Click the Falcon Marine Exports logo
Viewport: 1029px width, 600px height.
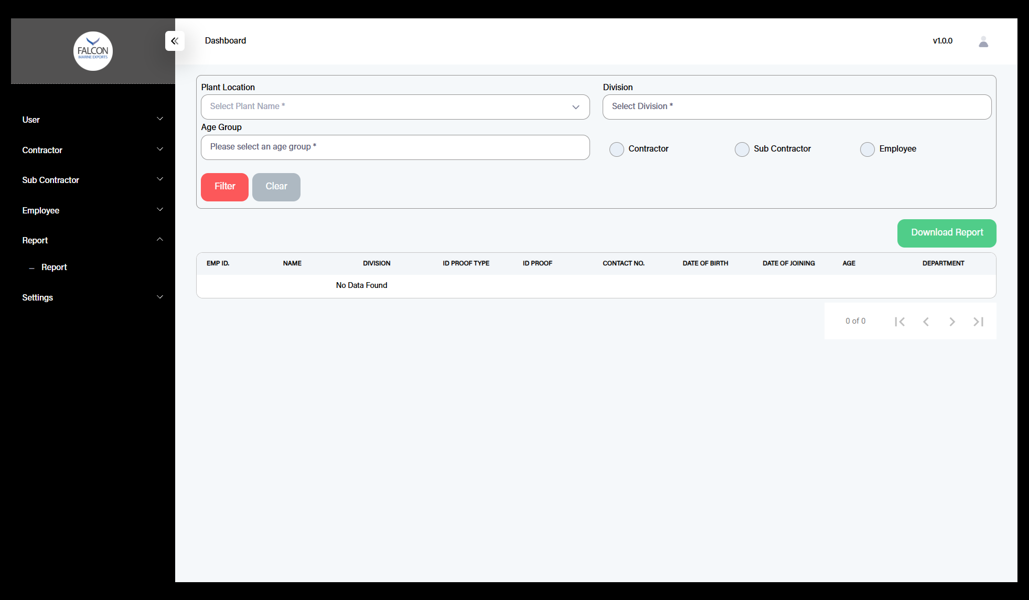[93, 51]
